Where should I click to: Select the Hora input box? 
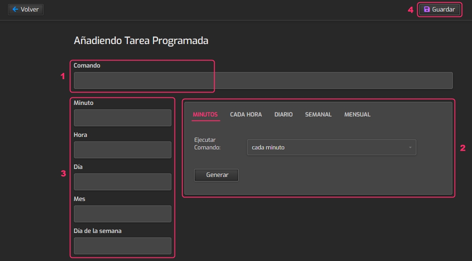(x=122, y=150)
